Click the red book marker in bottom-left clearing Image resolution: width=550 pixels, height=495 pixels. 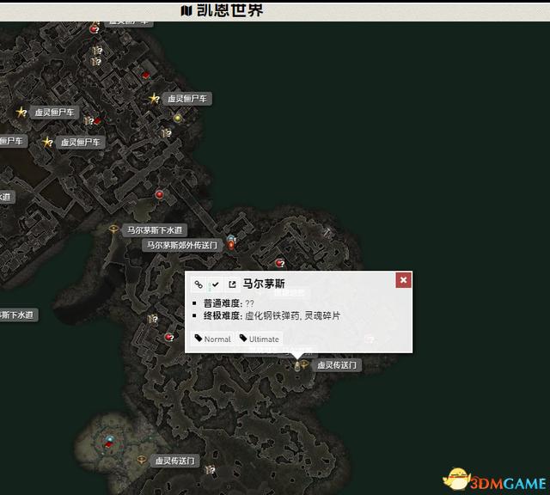(x=108, y=445)
